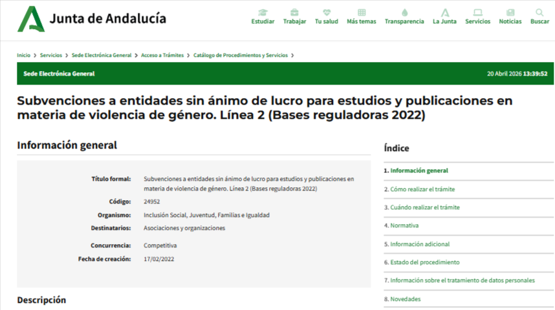Select the Estudiar menu label
This screenshot has width=555, height=310.
click(x=263, y=21)
